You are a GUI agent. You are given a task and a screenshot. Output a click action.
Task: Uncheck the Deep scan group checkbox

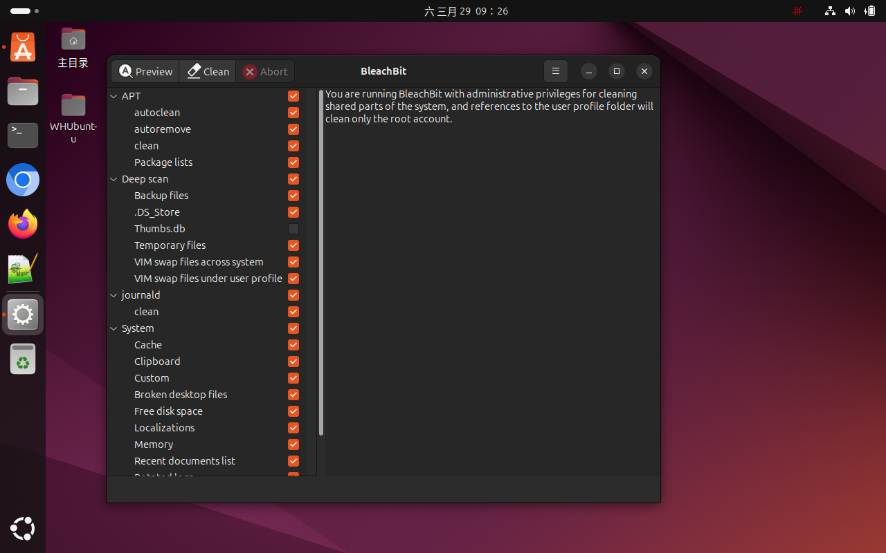pyautogui.click(x=293, y=179)
